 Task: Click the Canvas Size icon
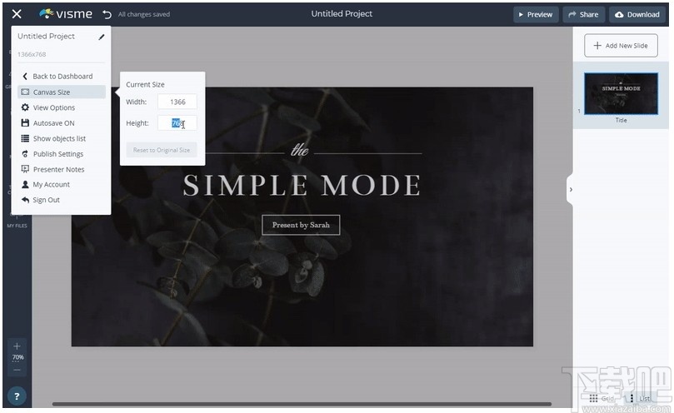click(x=25, y=92)
